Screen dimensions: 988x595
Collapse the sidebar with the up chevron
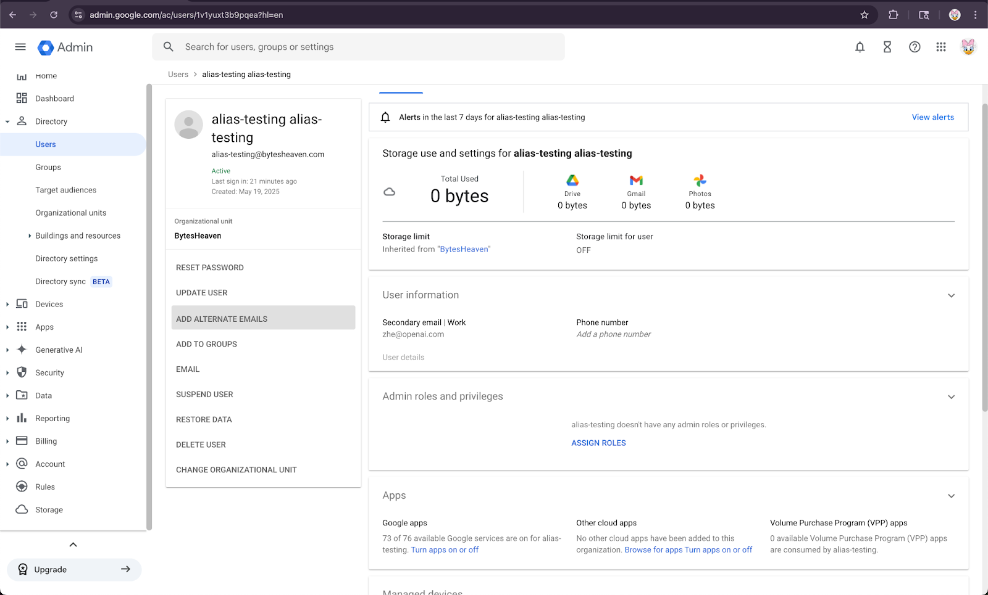pyautogui.click(x=73, y=544)
